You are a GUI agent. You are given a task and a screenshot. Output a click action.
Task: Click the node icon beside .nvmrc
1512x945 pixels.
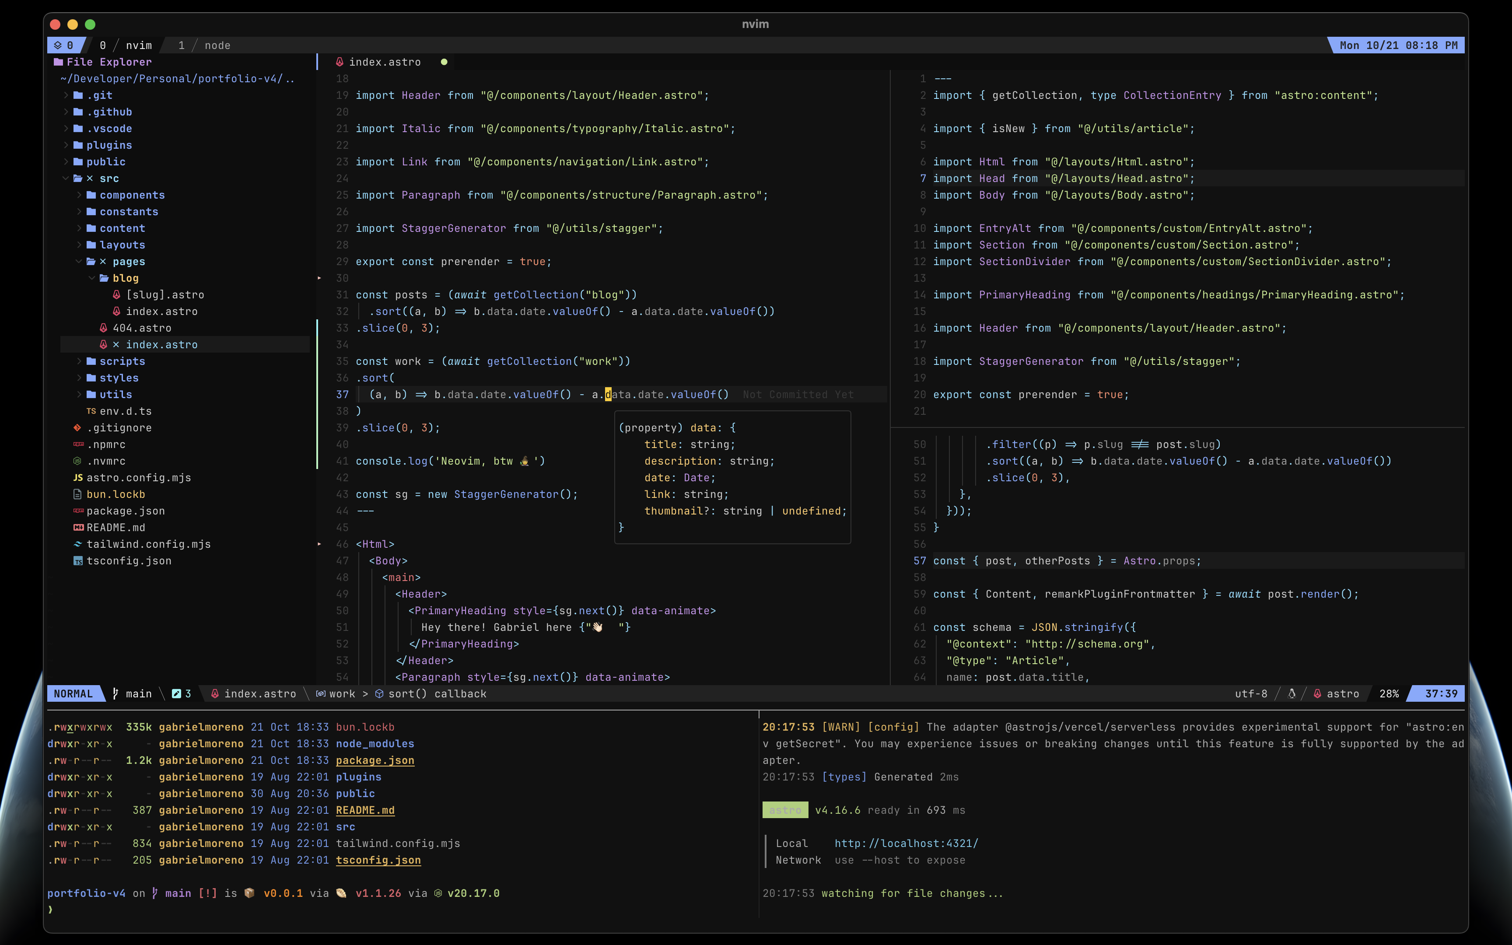77,461
